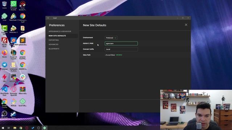
Task: Open the FileZilla desktop shortcut
Action: pos(4,42)
